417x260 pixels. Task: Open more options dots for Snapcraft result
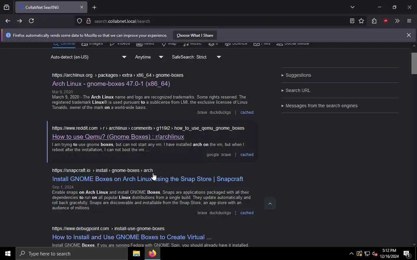236,213
